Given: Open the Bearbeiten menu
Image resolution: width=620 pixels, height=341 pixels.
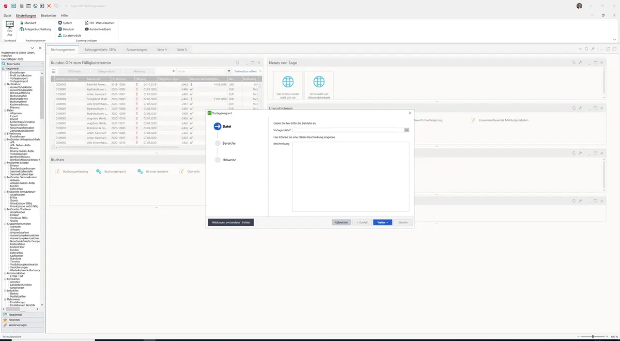Looking at the screenshot, I should tap(49, 16).
